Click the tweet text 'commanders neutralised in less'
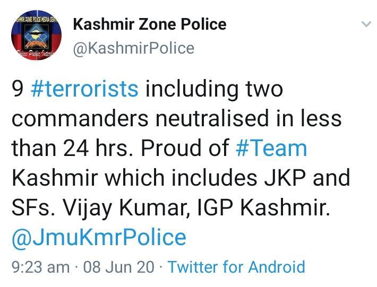This screenshot has width=377, height=287. tap(176, 118)
